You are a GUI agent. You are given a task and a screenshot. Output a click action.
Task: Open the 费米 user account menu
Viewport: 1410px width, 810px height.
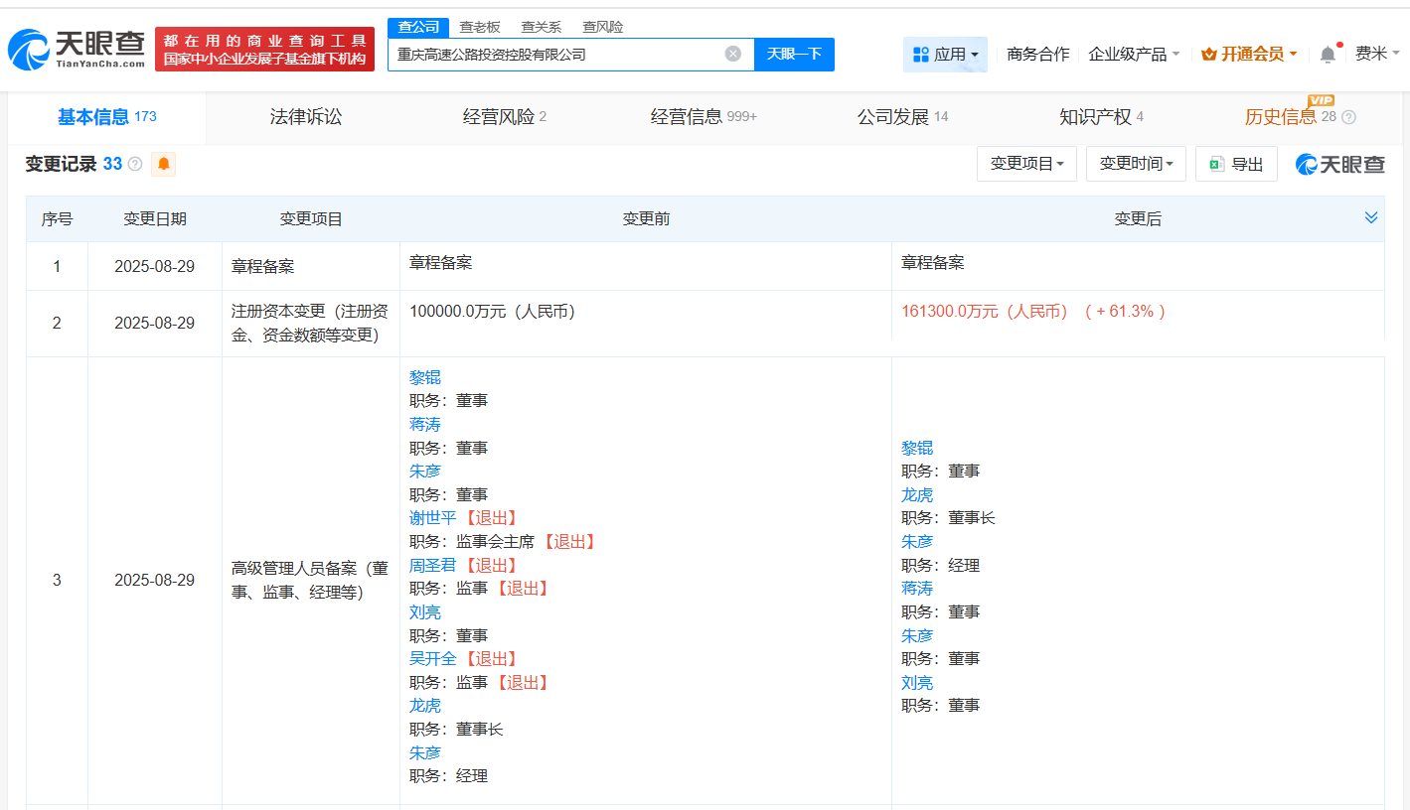(1377, 54)
